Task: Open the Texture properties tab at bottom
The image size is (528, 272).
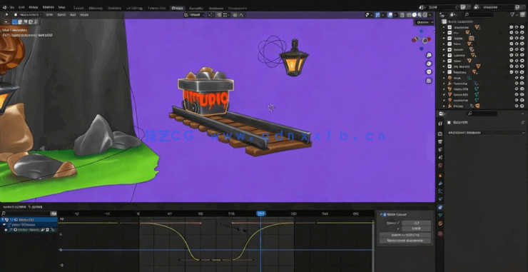Action: [x=440, y=233]
